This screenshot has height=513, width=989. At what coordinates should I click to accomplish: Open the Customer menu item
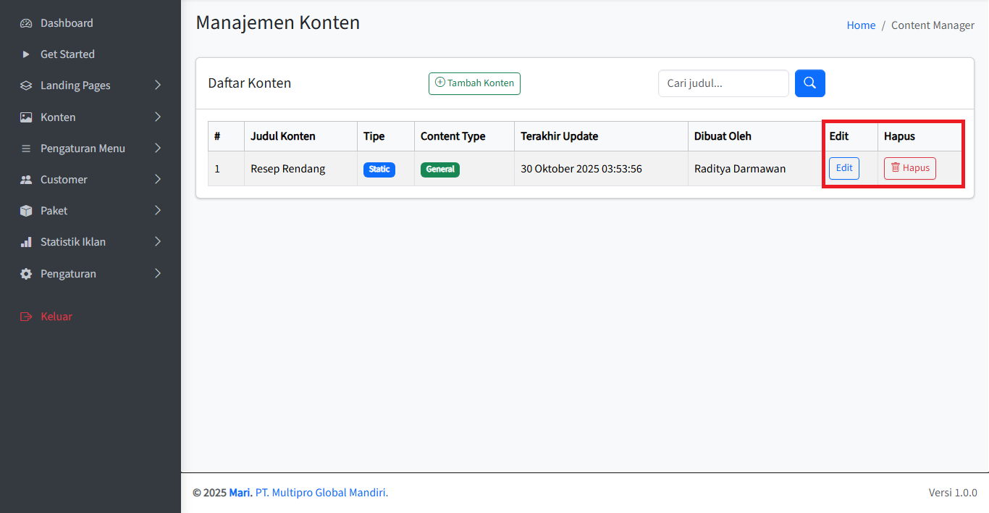click(64, 180)
